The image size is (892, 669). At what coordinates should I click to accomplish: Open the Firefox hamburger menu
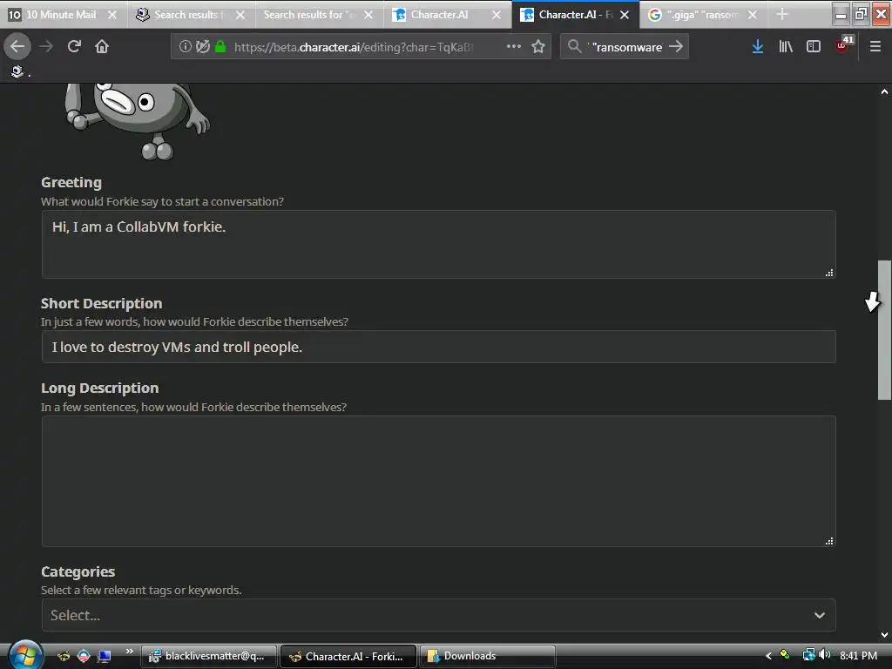[875, 46]
